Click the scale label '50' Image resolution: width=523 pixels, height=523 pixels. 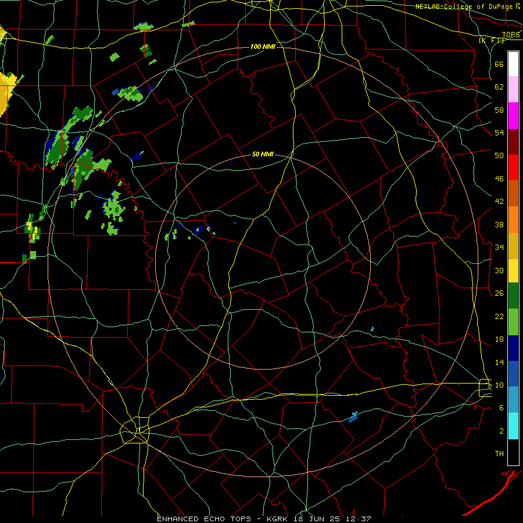499,156
